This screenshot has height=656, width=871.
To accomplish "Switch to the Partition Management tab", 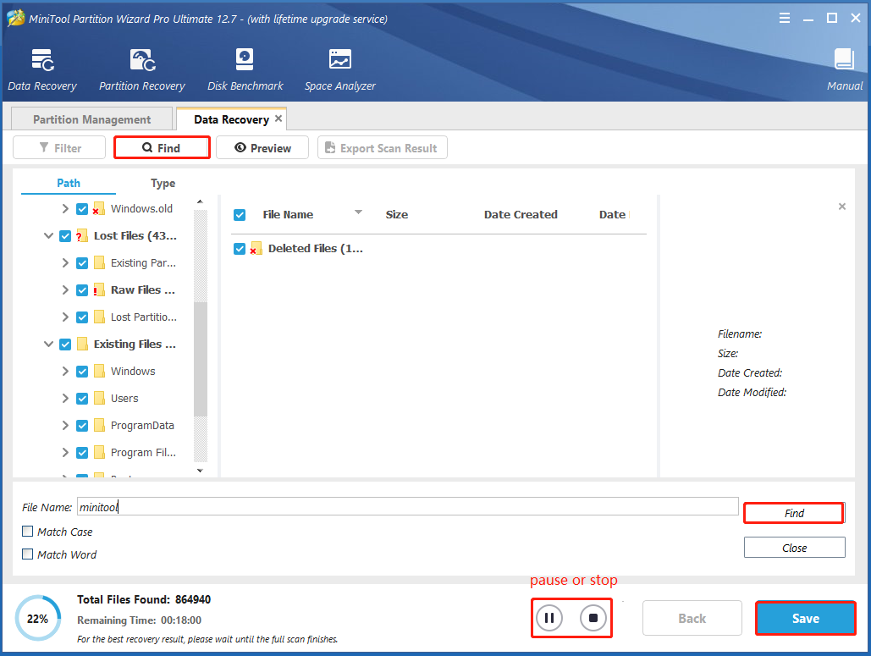I will tap(91, 119).
